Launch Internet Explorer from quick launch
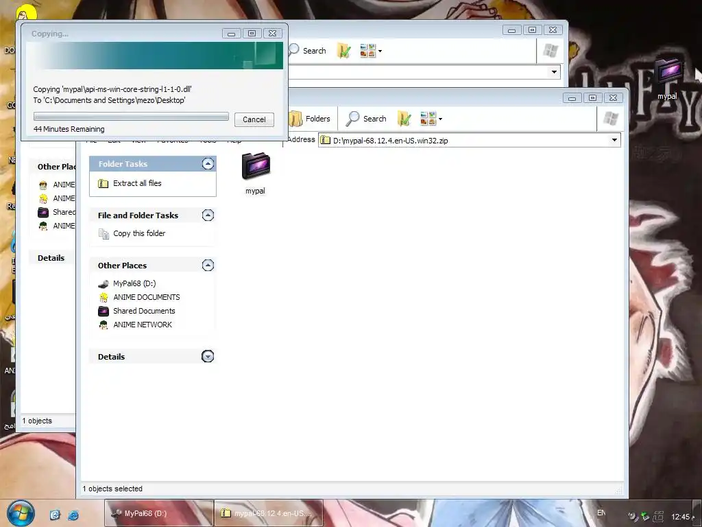This screenshot has width=702, height=527. [73, 515]
